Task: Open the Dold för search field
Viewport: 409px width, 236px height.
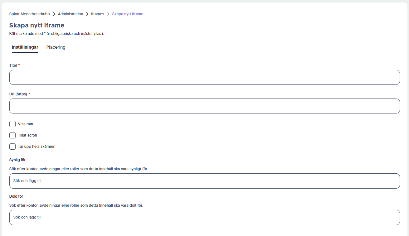Action: pos(205,217)
